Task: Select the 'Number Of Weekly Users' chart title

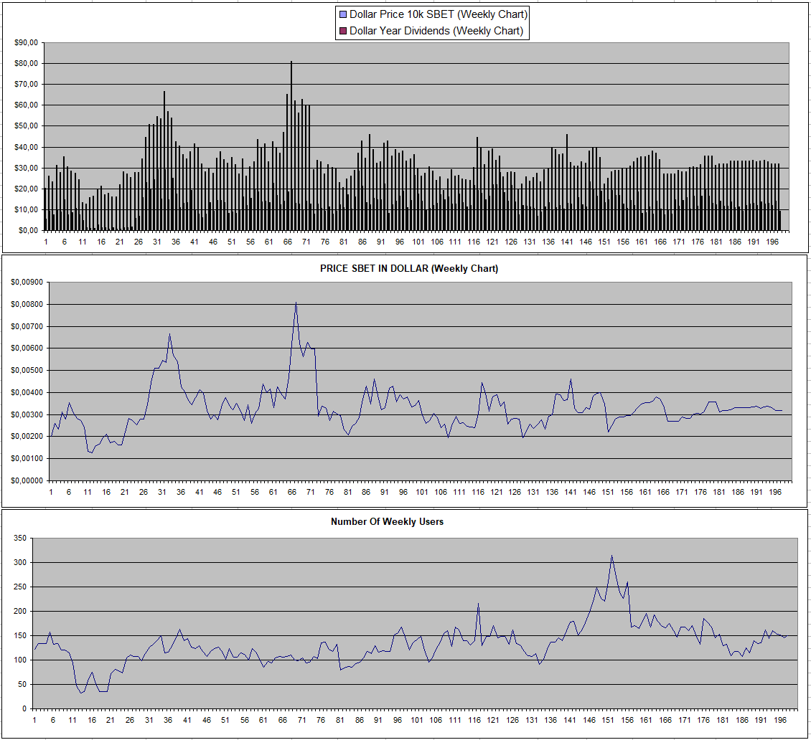Action: pos(387,522)
